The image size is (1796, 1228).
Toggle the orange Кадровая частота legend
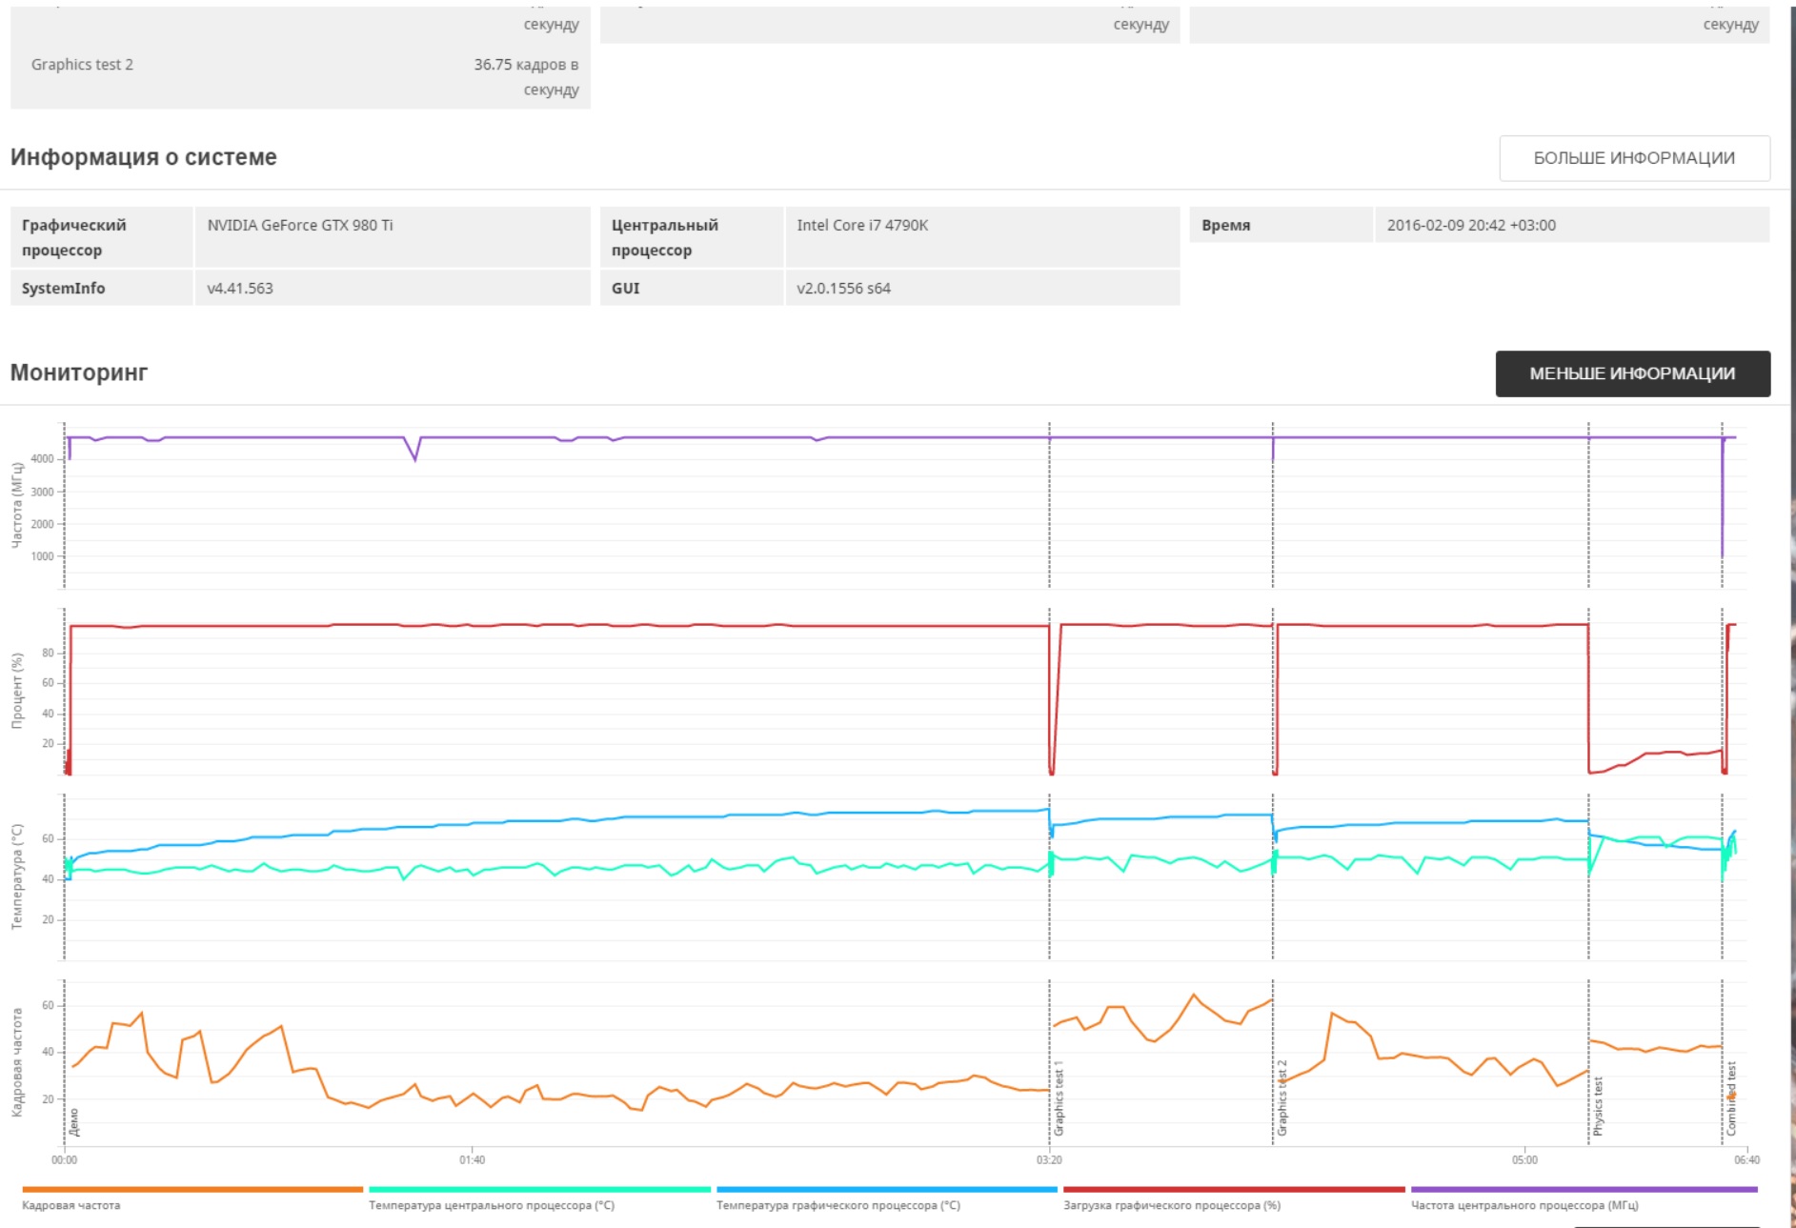(x=71, y=1205)
